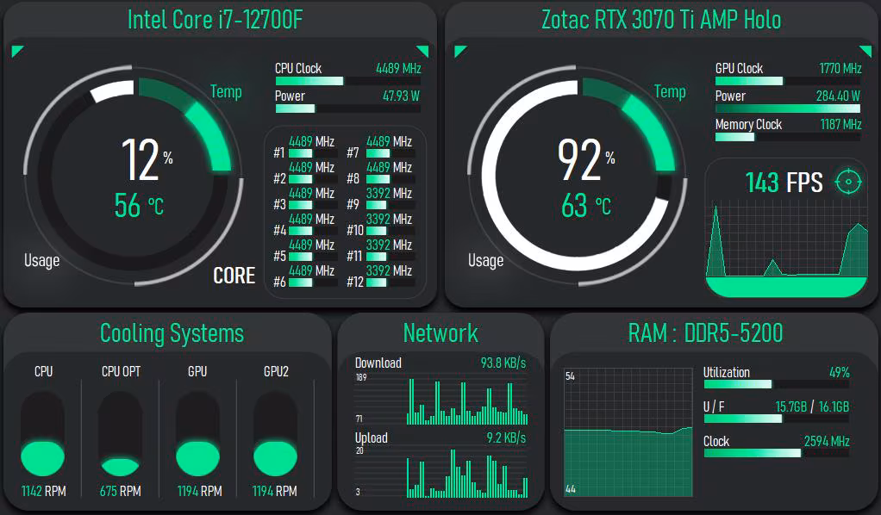The image size is (881, 515).
Task: Click the RAM Clock bar
Action: (x=777, y=453)
